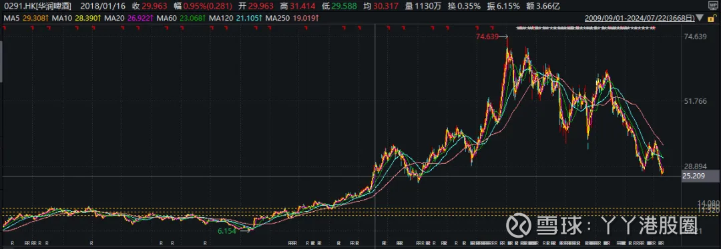
Task: Click the red 74.639 peak price annotation
Action: click(488, 36)
